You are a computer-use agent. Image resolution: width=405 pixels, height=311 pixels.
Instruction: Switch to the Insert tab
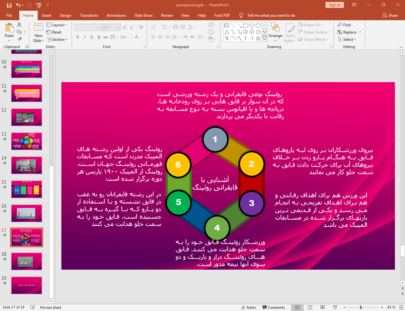[x=47, y=15]
